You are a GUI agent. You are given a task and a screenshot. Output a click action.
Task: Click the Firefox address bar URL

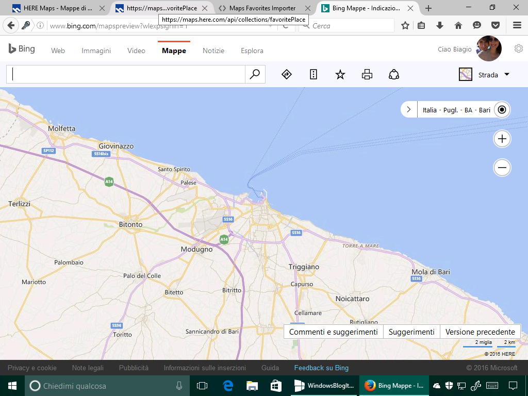pos(119,26)
